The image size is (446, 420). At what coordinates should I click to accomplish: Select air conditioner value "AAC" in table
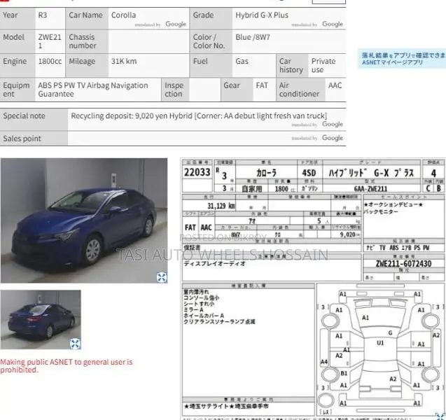[x=335, y=85]
